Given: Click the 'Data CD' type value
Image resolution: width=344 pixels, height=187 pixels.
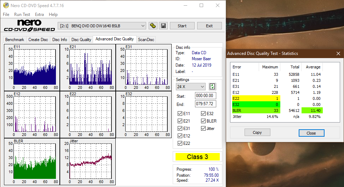Looking at the screenshot, I should (199, 53).
